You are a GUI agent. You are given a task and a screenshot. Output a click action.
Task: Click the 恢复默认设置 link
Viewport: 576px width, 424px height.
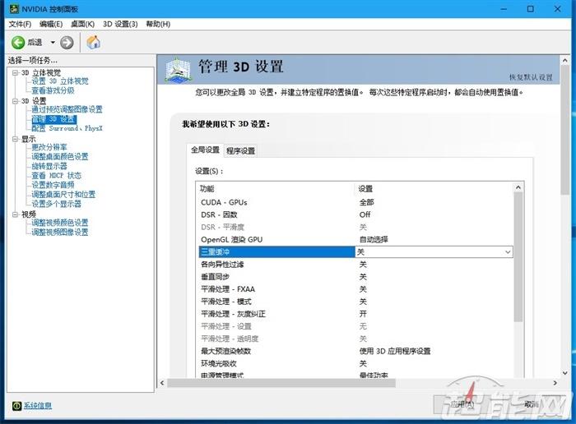click(x=531, y=77)
